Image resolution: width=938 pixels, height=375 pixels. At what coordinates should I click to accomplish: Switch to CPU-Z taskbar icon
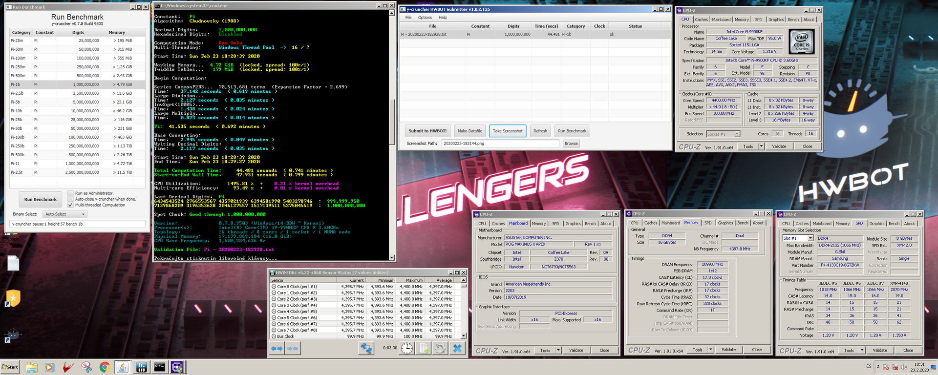(177, 367)
